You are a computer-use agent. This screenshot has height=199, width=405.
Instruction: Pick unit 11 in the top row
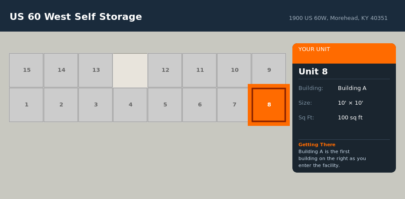199,70
